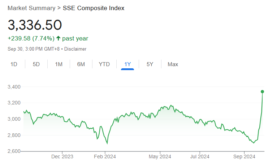277x163 pixels.
Task: Select the active 1Y tab
Action: click(x=127, y=64)
